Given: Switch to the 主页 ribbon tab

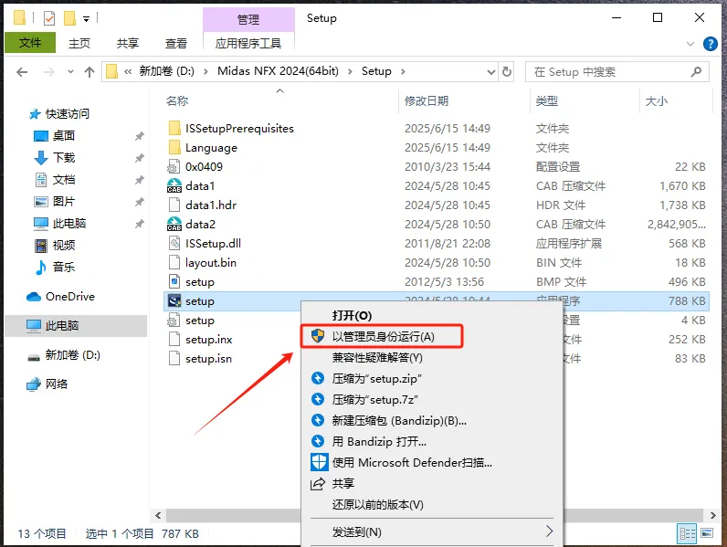Looking at the screenshot, I should pyautogui.click(x=79, y=44).
